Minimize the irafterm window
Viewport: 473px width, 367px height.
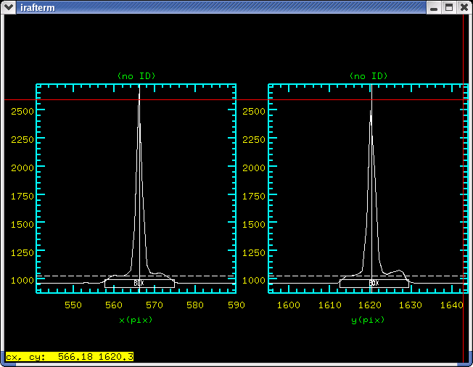pyautogui.click(x=434, y=7)
